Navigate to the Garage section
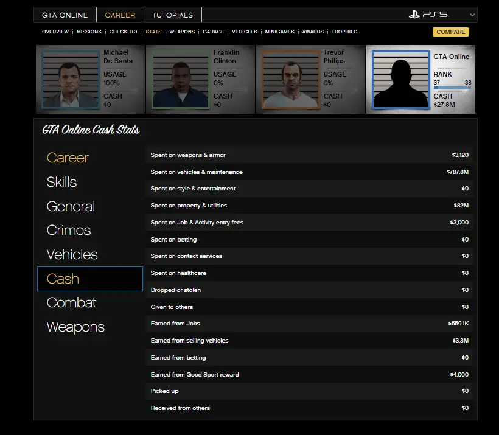499x435 pixels. (x=213, y=32)
